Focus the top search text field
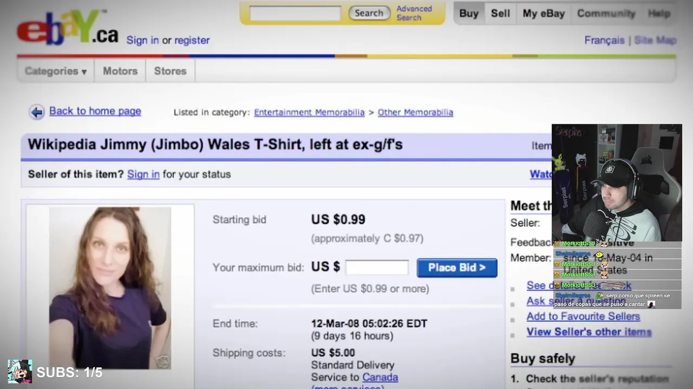This screenshot has height=389, width=693. 295,14
